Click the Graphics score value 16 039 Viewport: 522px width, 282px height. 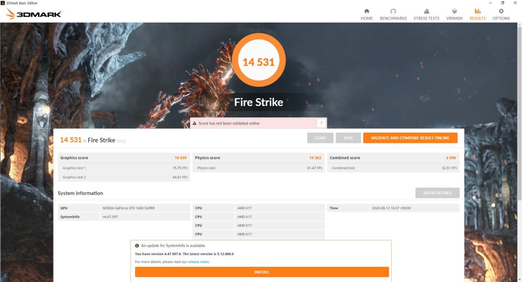[x=181, y=158]
